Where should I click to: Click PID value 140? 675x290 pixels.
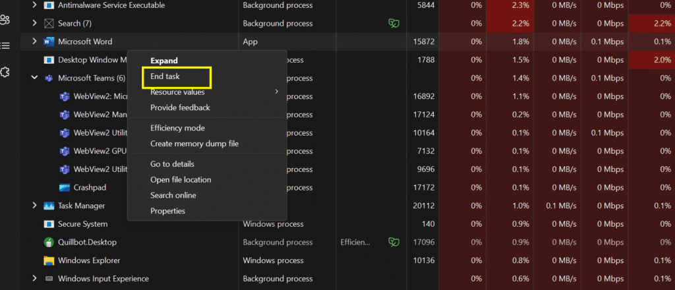(x=428, y=224)
